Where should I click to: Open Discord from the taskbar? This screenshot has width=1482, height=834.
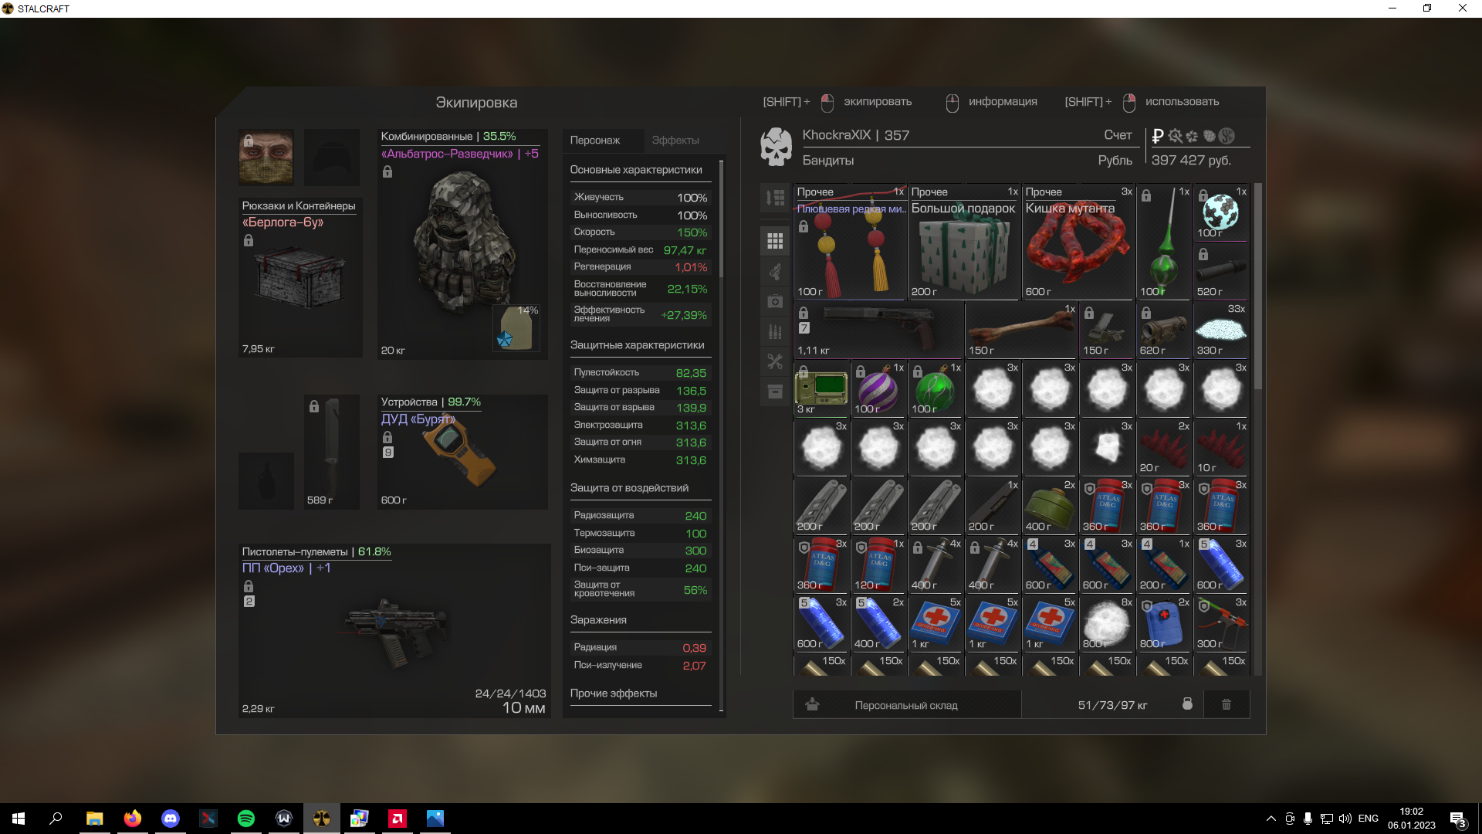pyautogui.click(x=171, y=819)
